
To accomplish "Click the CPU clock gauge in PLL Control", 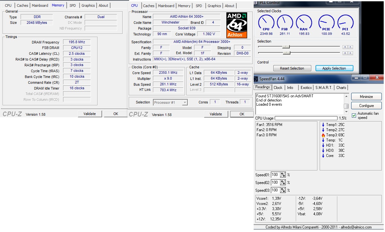I will (x=266, y=23).
